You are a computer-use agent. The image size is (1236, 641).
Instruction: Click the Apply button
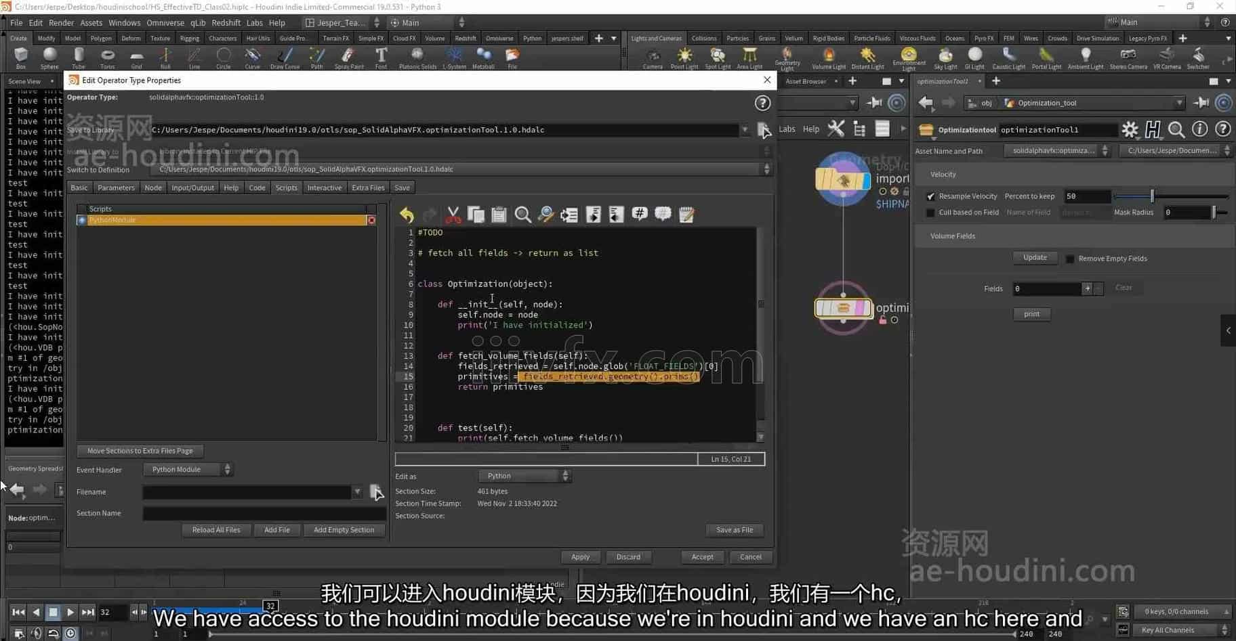580,557
